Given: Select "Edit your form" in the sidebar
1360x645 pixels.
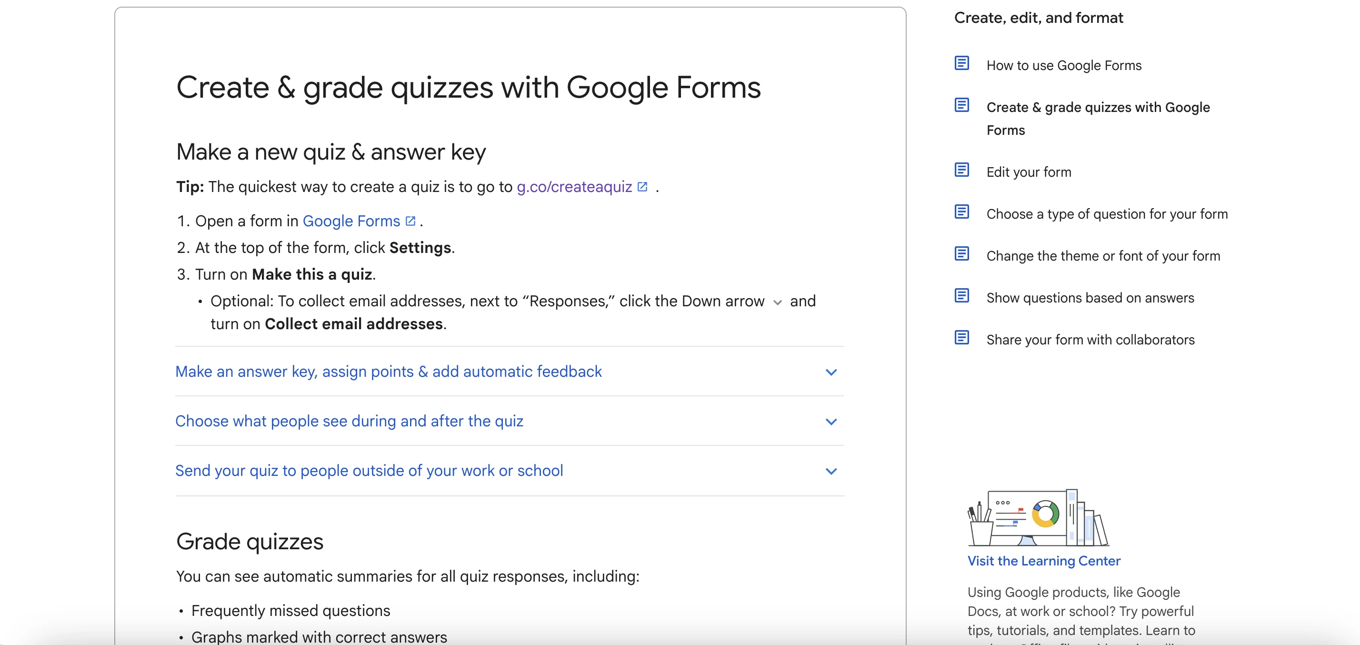Looking at the screenshot, I should click(x=1029, y=171).
